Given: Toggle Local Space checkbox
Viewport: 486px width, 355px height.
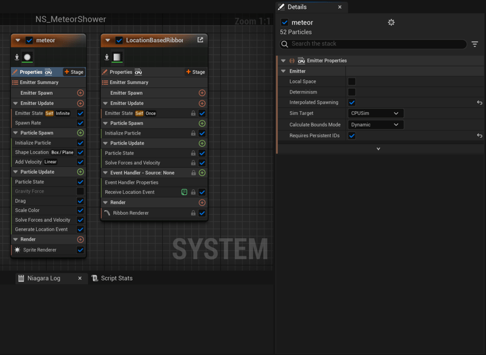Looking at the screenshot, I should click(x=352, y=81).
